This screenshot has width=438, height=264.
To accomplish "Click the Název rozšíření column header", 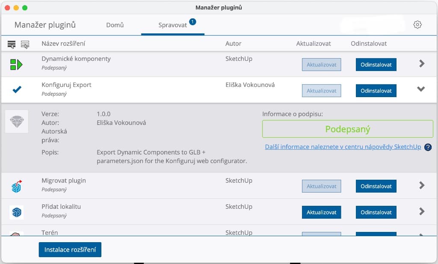I will pyautogui.click(x=63, y=44).
